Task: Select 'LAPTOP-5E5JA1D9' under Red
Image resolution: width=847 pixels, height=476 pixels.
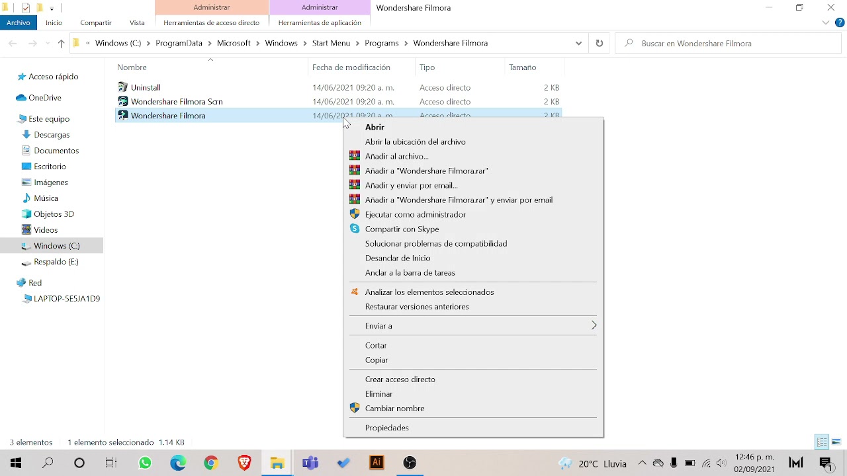Action: point(67,299)
